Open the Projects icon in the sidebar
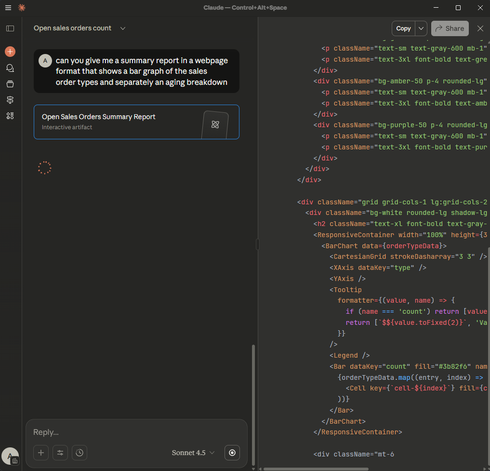Screen dimensions: 490x471 click(10, 84)
